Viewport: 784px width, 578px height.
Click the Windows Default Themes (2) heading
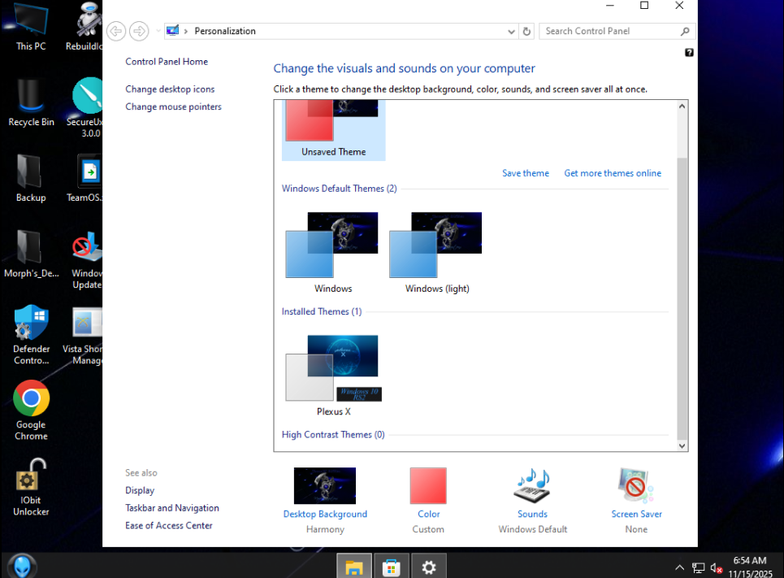tap(339, 189)
